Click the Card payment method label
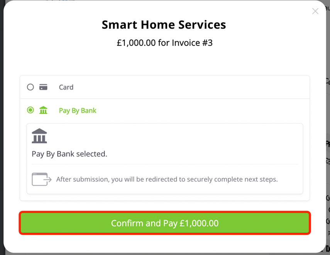The width and height of the screenshot is (330, 255). [66, 87]
